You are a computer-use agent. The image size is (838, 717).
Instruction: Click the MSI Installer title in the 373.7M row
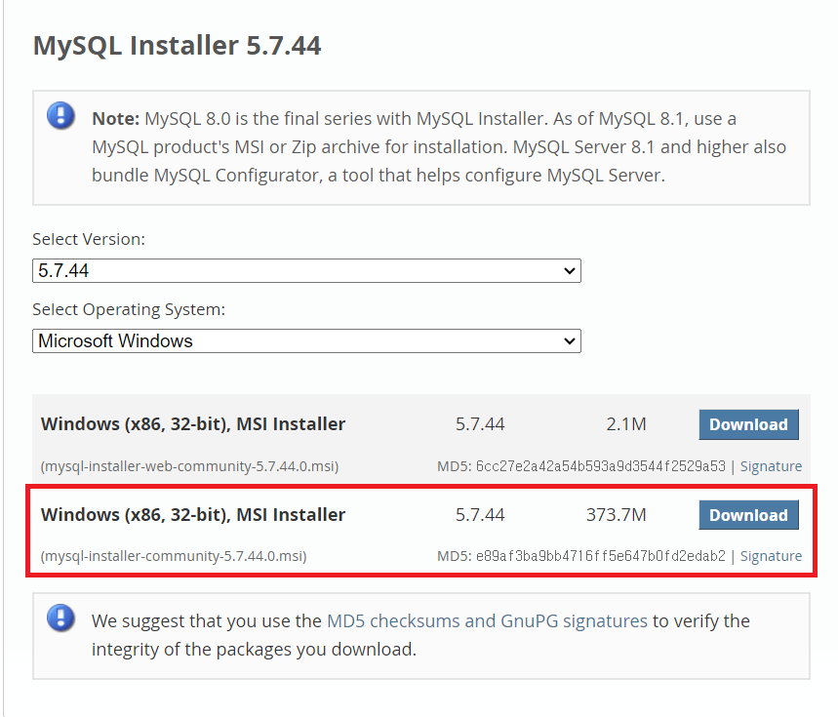[193, 514]
